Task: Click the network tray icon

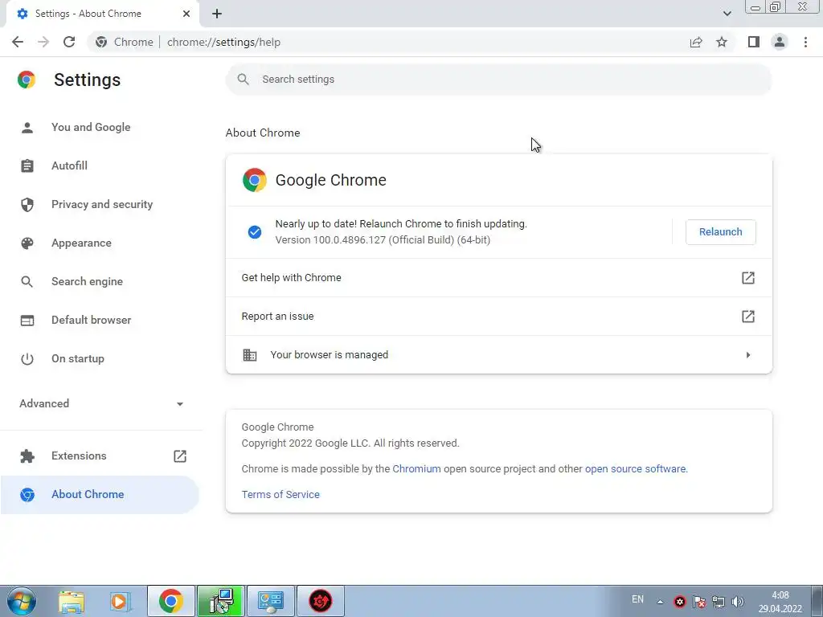Action: [719, 602]
